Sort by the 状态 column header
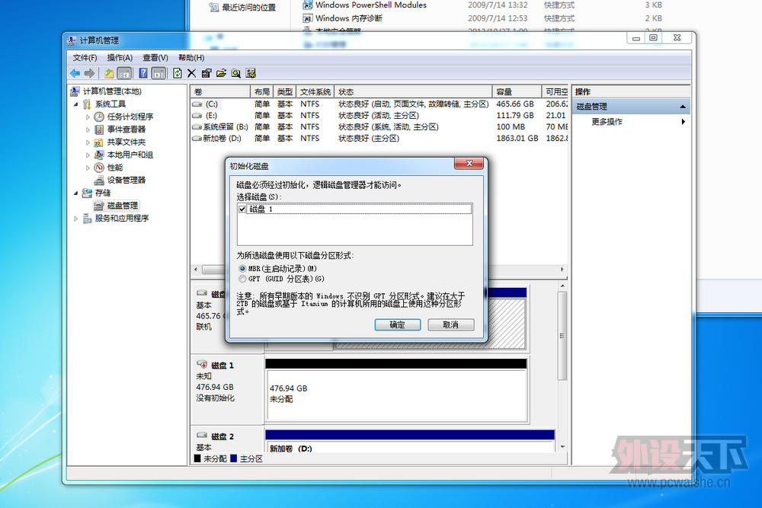The height and width of the screenshot is (508, 762). point(413,92)
